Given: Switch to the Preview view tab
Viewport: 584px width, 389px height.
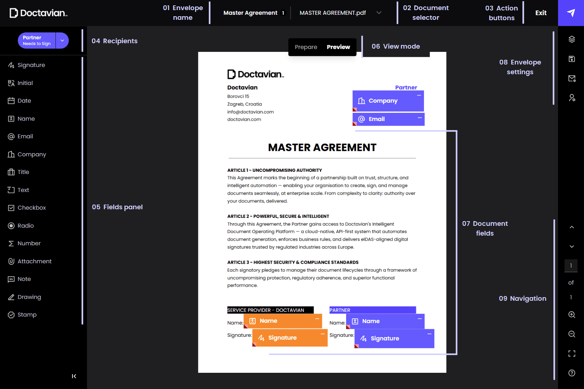Looking at the screenshot, I should 338,47.
